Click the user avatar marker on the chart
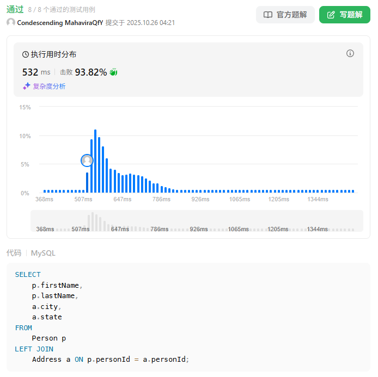 (x=87, y=160)
